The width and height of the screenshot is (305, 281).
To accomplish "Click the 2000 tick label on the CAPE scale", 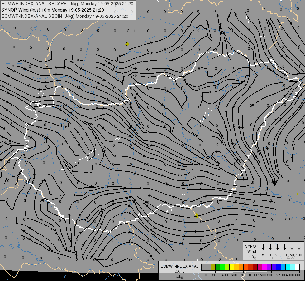I will pos(271,275).
